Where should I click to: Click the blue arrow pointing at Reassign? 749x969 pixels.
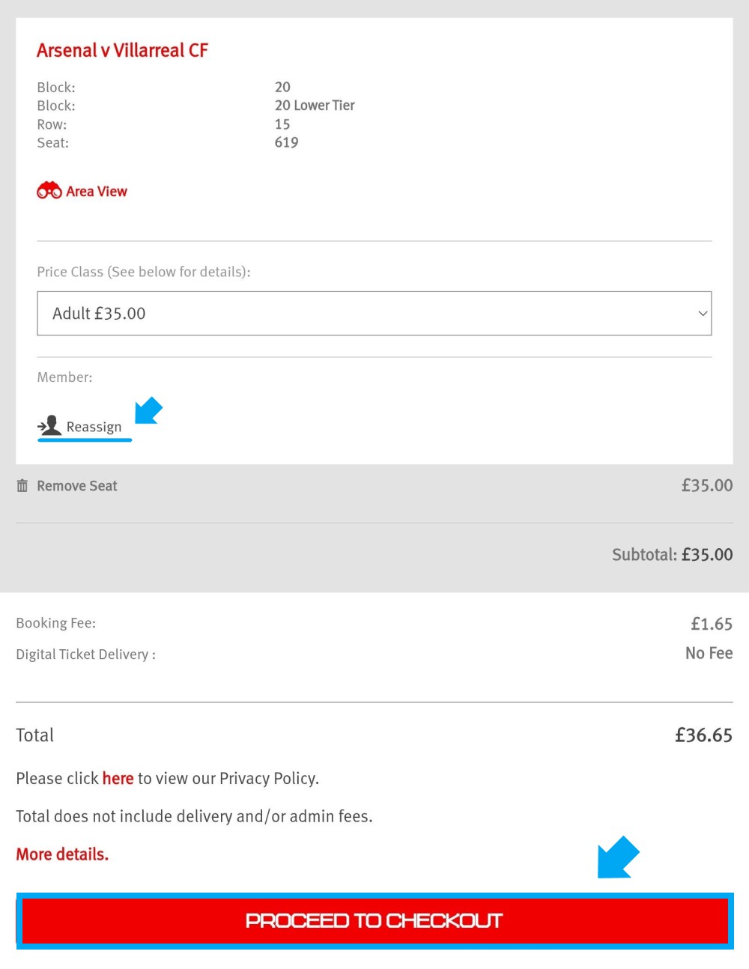click(x=148, y=410)
